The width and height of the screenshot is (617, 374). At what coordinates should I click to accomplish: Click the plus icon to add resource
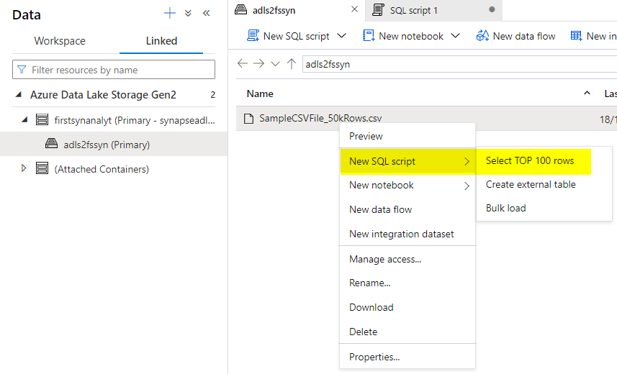point(170,14)
